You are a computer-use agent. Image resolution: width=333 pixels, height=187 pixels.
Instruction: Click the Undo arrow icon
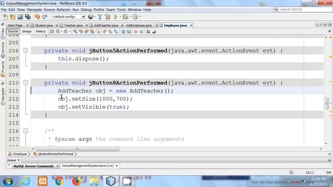pos(37,17)
